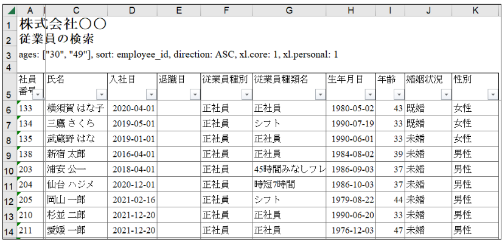Open the 性別 filter dropdown
The width and height of the screenshot is (502, 242).
coord(493,94)
